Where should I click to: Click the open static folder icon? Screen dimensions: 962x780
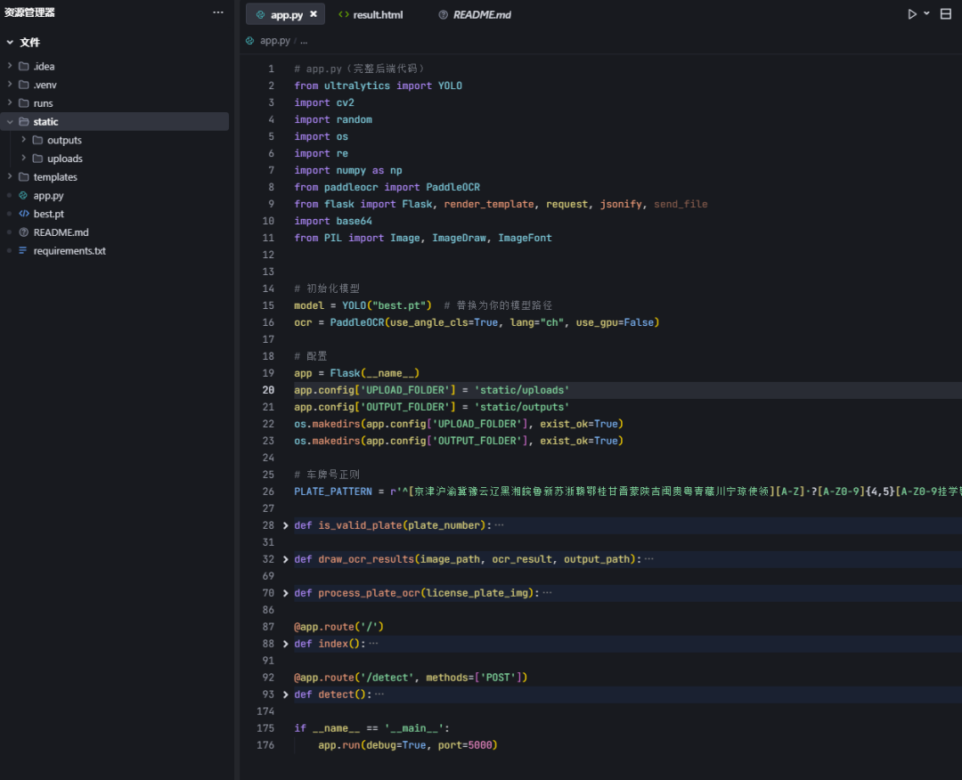(x=24, y=121)
